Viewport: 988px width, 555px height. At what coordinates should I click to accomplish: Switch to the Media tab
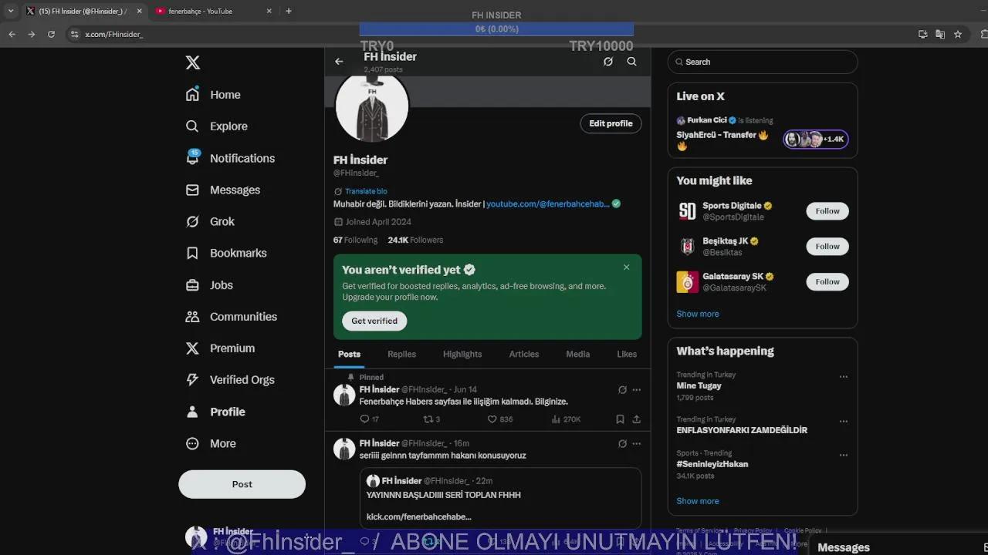[577, 354]
